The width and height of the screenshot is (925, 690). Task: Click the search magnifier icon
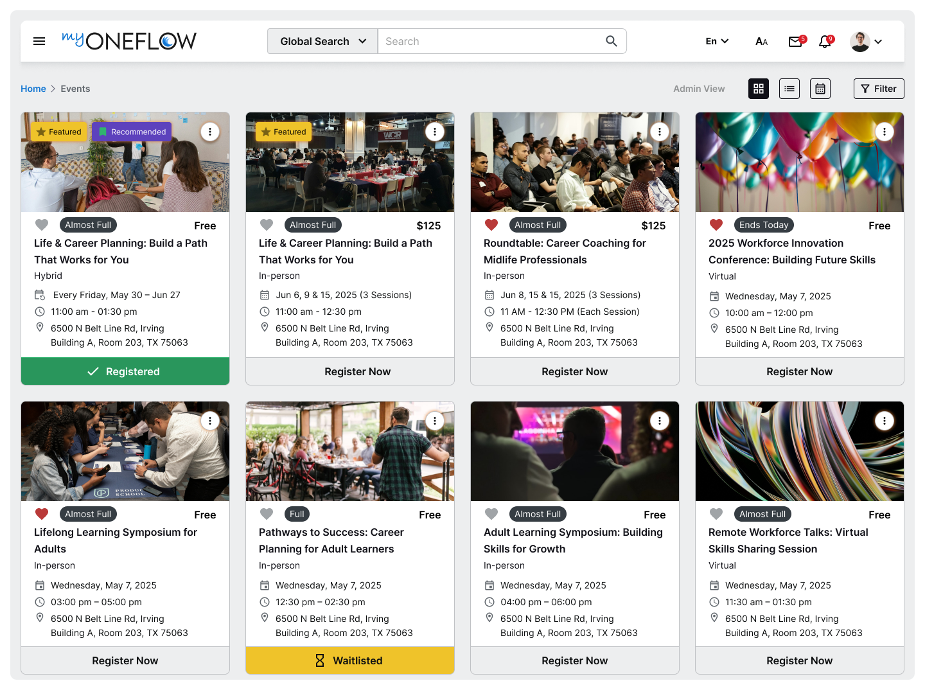click(x=611, y=41)
